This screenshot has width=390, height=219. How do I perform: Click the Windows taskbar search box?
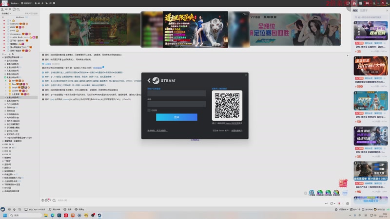pyautogui.click(x=25, y=215)
